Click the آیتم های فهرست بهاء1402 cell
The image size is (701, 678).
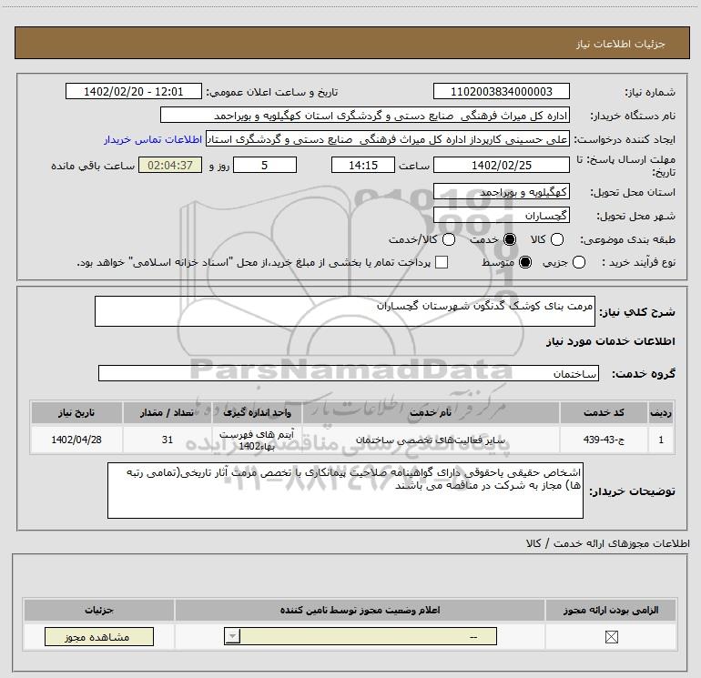pos(257,440)
